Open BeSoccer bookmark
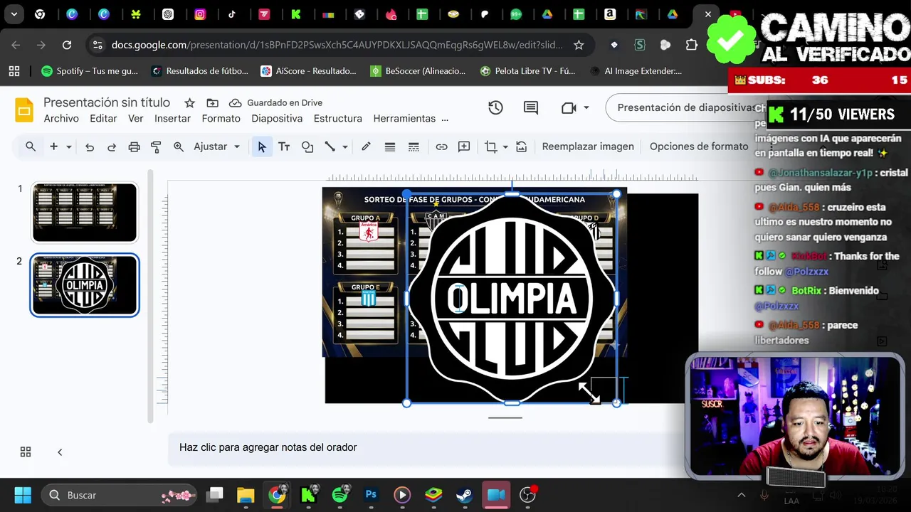The width and height of the screenshot is (911, 512). [418, 71]
